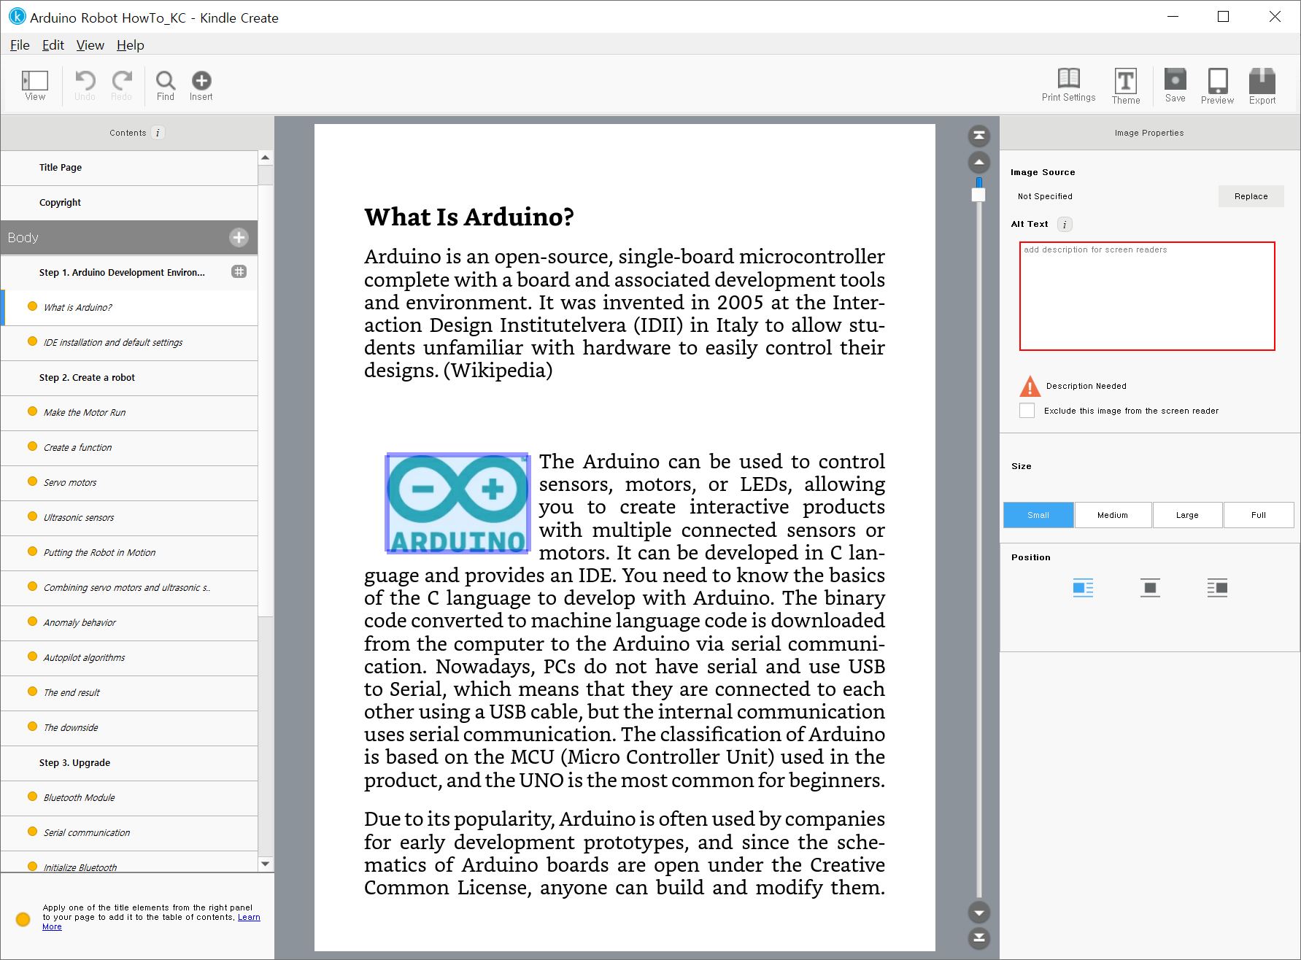Screen dimensions: 1301x960
Task: Launch the Preview tool
Action: pos(1217,86)
